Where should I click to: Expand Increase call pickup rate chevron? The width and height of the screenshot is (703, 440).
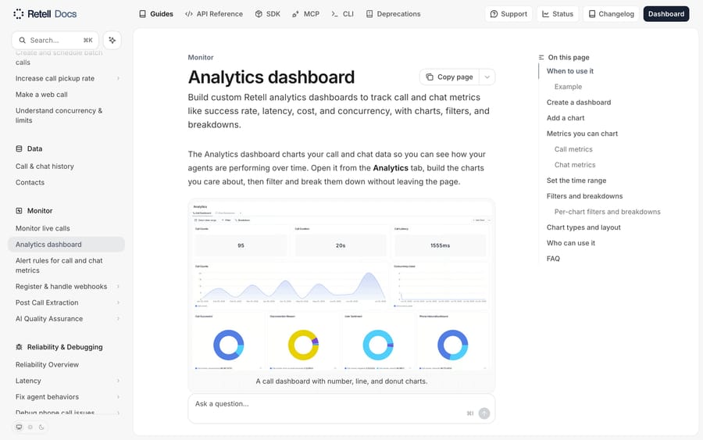[x=119, y=78]
